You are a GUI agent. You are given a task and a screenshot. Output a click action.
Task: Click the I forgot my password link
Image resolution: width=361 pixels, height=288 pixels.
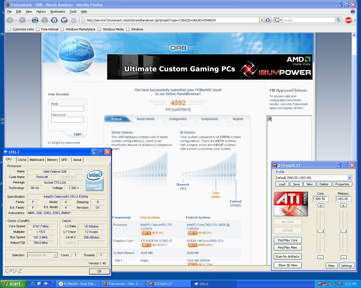pyautogui.click(x=65, y=143)
